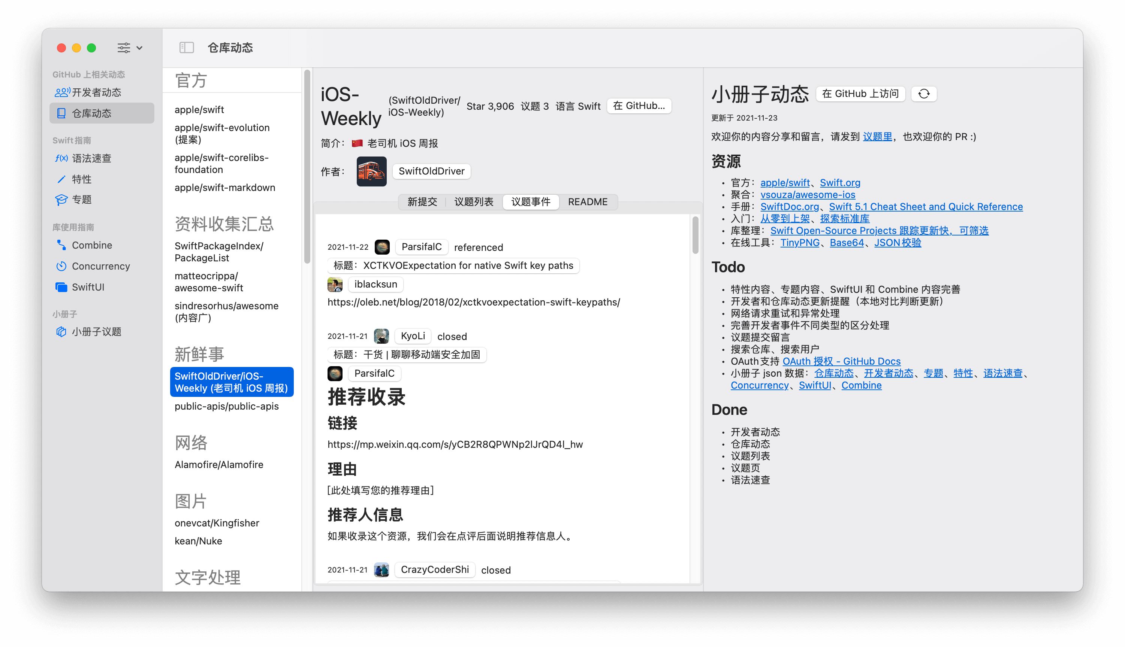Switch to the 新提交 tab

(x=422, y=202)
